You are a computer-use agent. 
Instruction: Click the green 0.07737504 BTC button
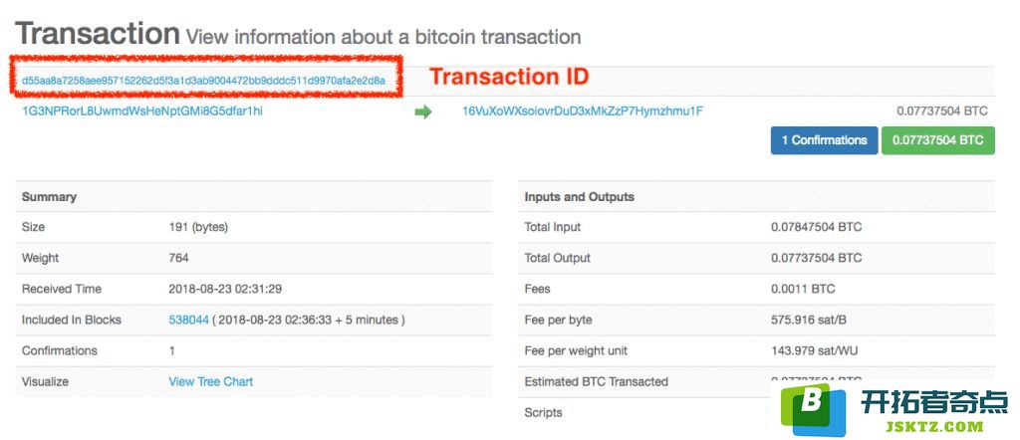coord(938,140)
